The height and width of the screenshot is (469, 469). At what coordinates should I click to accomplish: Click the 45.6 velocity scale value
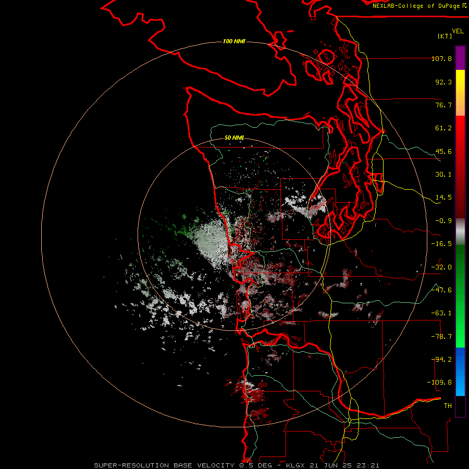(x=443, y=151)
